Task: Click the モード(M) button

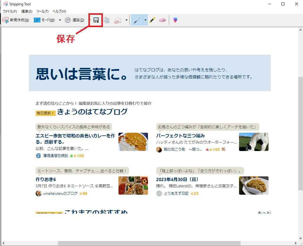Action: [45, 20]
